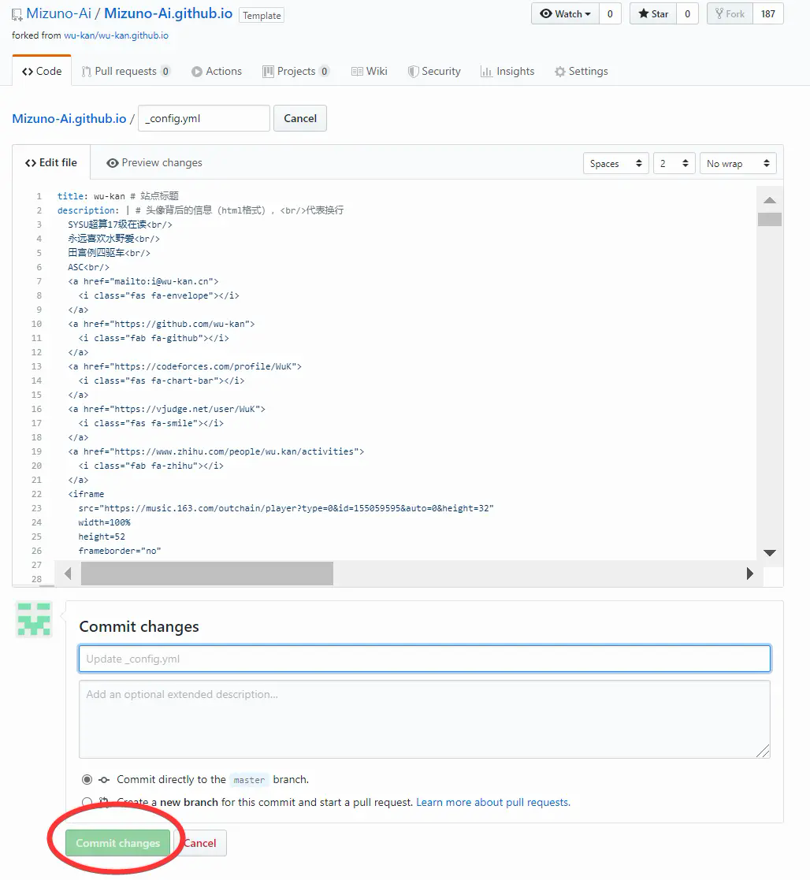Click the user avatar identicon
The width and height of the screenshot is (810, 880).
[x=34, y=619]
